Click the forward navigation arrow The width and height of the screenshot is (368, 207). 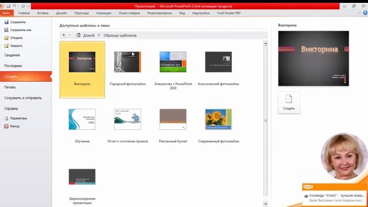(70, 35)
